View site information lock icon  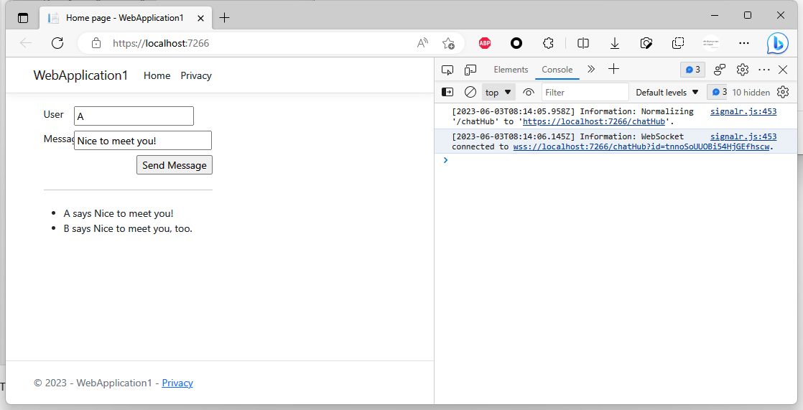(96, 43)
